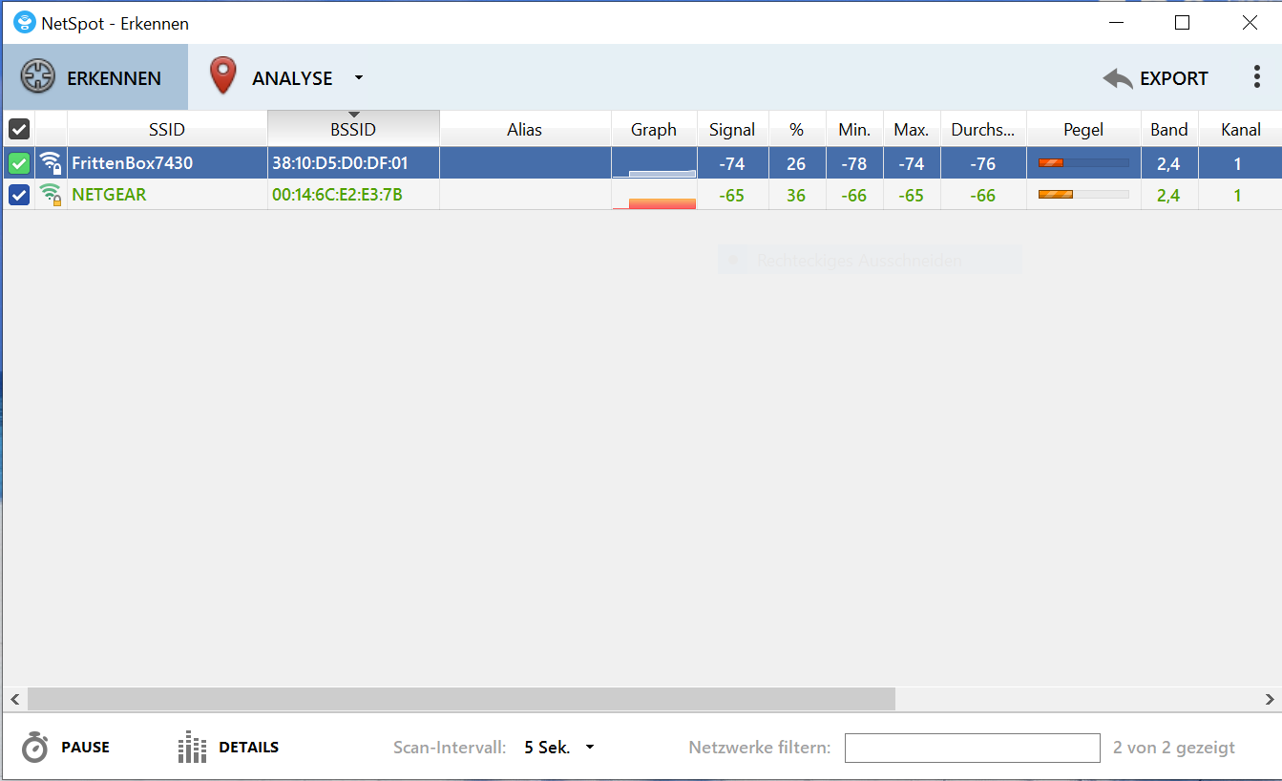1282x781 pixels.
Task: Sort by the Signal column header
Action: click(732, 130)
